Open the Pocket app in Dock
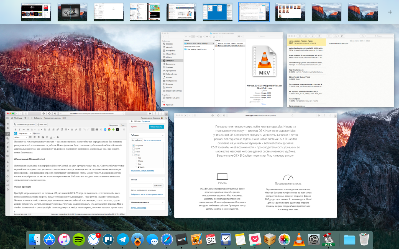This screenshot has height=249, width=399. click(255, 239)
